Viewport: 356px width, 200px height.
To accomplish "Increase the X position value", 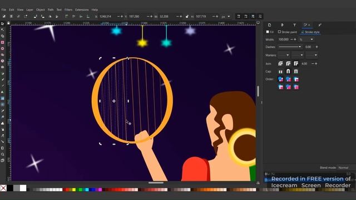I will [122, 17].
